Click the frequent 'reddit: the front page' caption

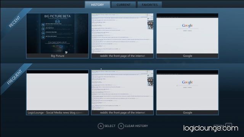click(122, 113)
